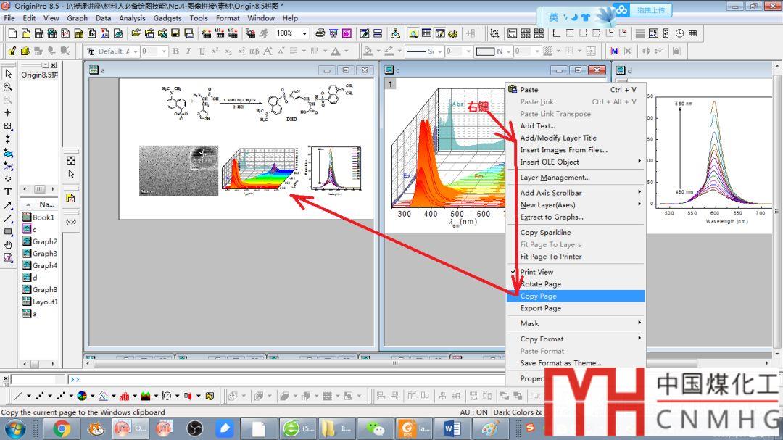Click the font color A button
Image resolution: width=783 pixels, height=440 pixels.
coord(336,51)
